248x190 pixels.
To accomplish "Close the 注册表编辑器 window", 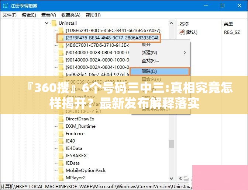I will 240,6.
